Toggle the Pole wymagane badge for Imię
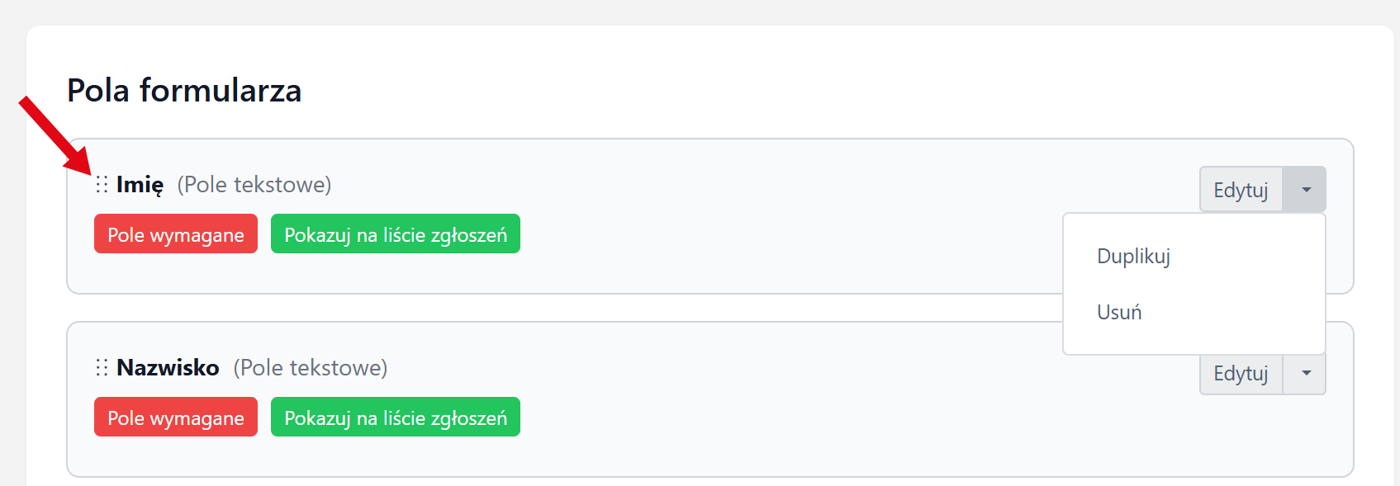The image size is (1400, 486). point(176,234)
